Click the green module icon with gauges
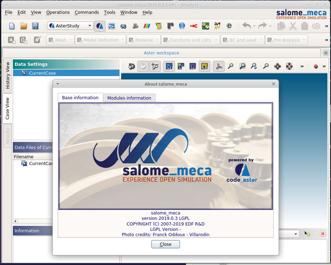The image size is (331, 265). [205, 26]
